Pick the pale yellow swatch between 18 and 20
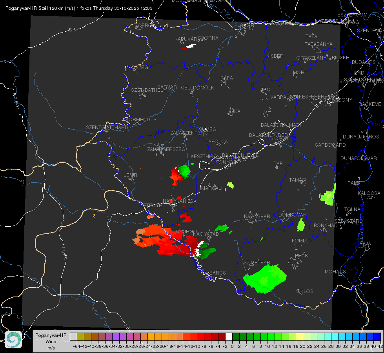Image resolution: width=384 pixels, height=353 pixels. (x=299, y=337)
